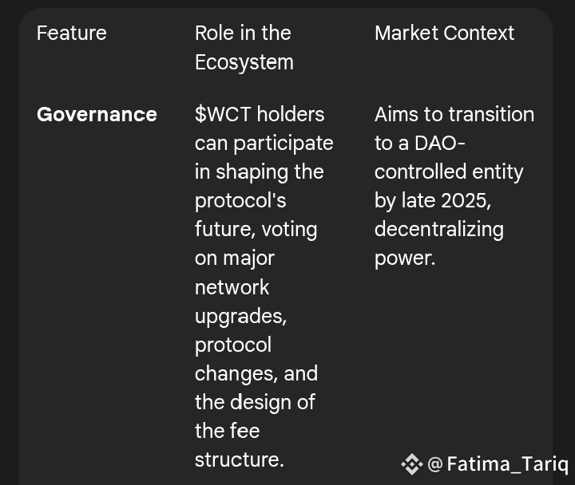Screen dimensions: 575x485
Task: Select the Market Context column header
Action: 445,33
